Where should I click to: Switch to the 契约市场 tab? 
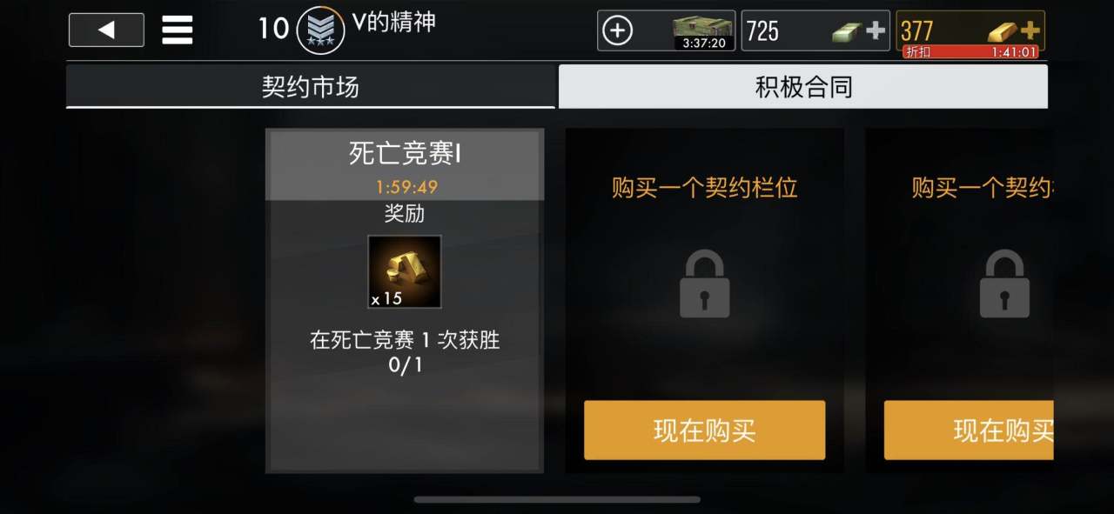point(311,86)
